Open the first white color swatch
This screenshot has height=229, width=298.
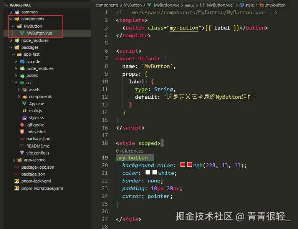click(148, 172)
